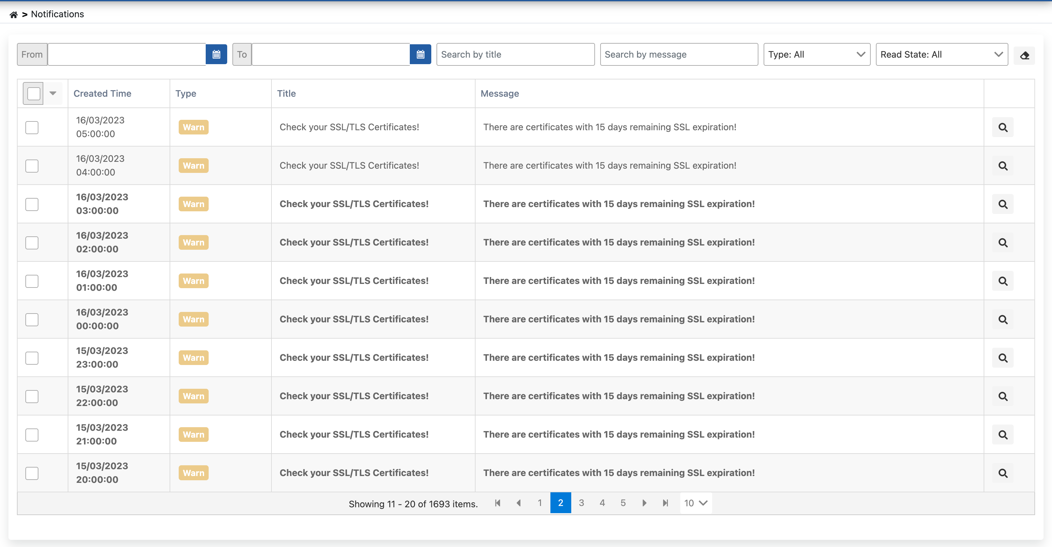Jump to the next page arrow
The height and width of the screenshot is (547, 1052).
pyautogui.click(x=644, y=503)
